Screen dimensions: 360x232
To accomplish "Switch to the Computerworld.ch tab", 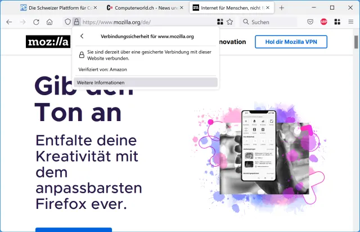I will [x=145, y=8].
